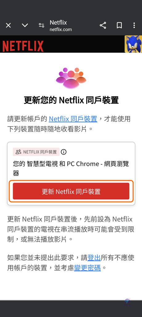Go to home via the red NETFLIX logo
Viewport: 142px width, 317px height.
coord(23,46)
